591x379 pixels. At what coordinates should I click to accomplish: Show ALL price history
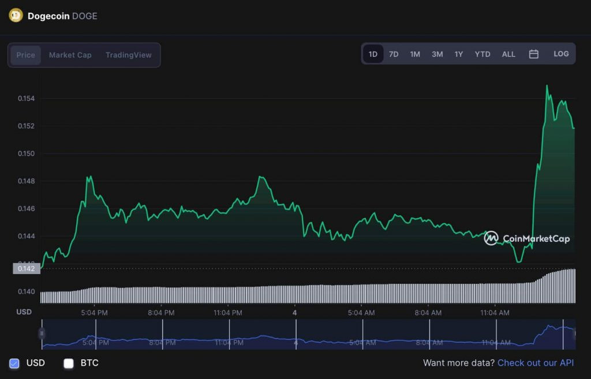pyautogui.click(x=508, y=54)
